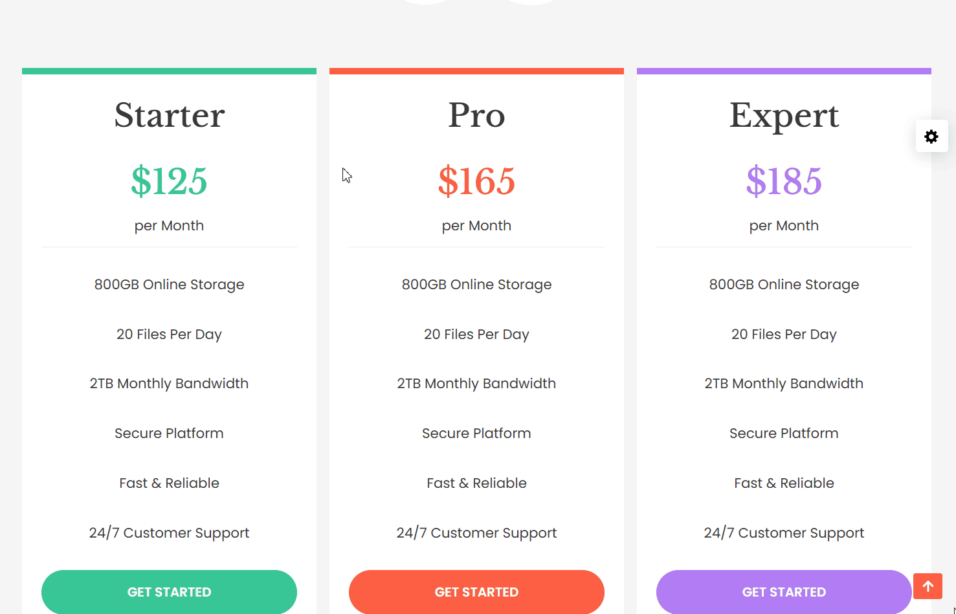Click Pro's 20 Files Per Day feature
This screenshot has width=956, height=614.
point(476,334)
